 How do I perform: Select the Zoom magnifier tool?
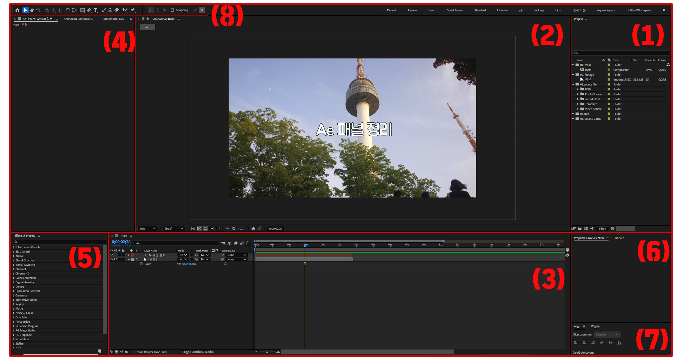coord(38,10)
